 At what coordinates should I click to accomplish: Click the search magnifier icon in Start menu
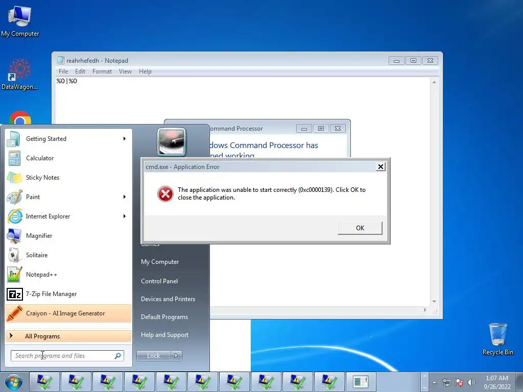pos(117,356)
